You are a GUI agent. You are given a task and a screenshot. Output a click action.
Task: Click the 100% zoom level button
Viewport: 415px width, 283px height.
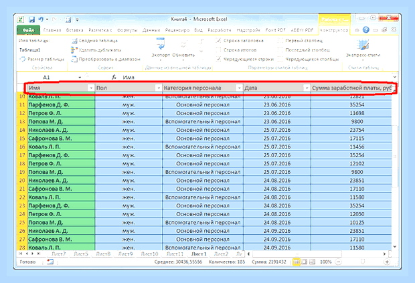(x=326, y=262)
